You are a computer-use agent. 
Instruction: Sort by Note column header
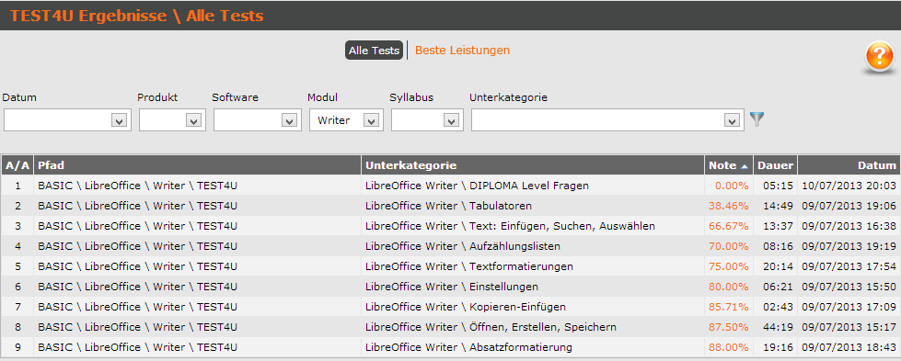729,165
